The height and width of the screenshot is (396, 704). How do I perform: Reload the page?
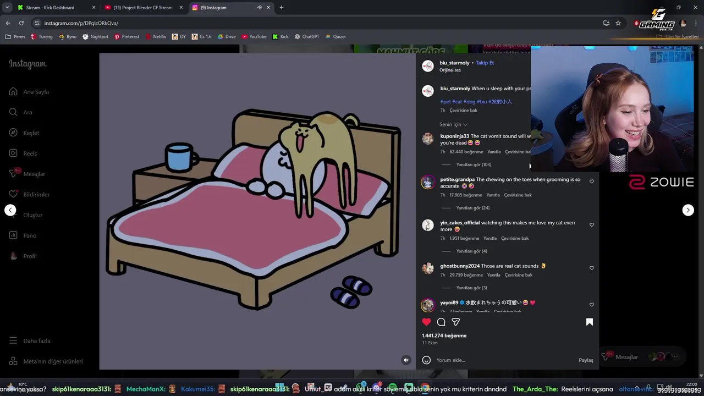click(x=21, y=23)
